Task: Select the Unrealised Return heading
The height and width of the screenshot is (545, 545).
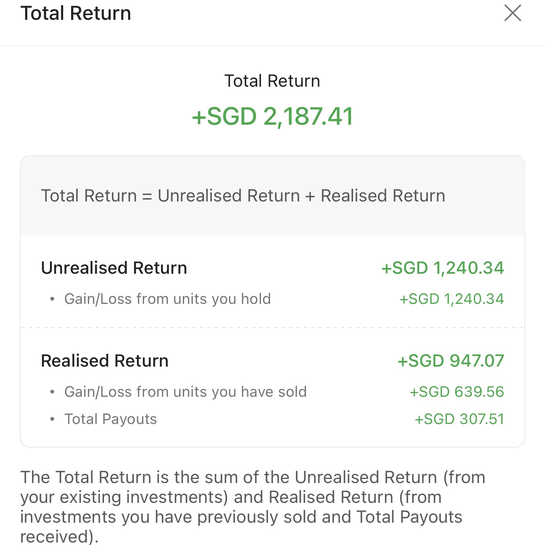Action: click(x=114, y=268)
